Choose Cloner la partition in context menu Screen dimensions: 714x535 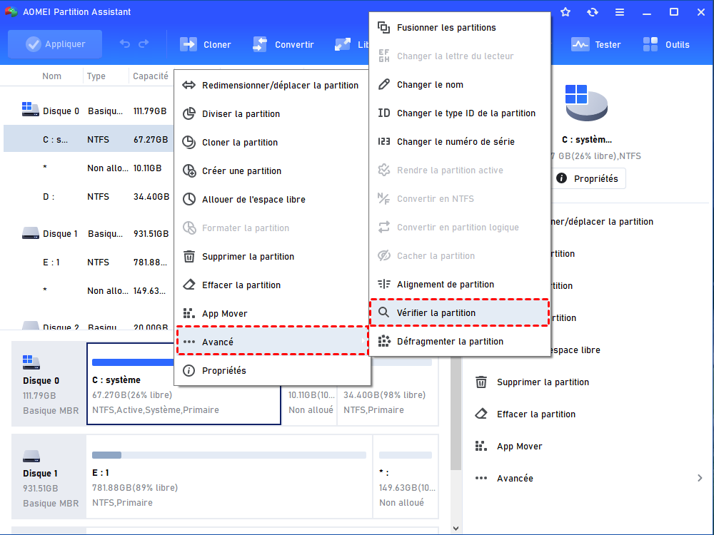click(x=272, y=143)
